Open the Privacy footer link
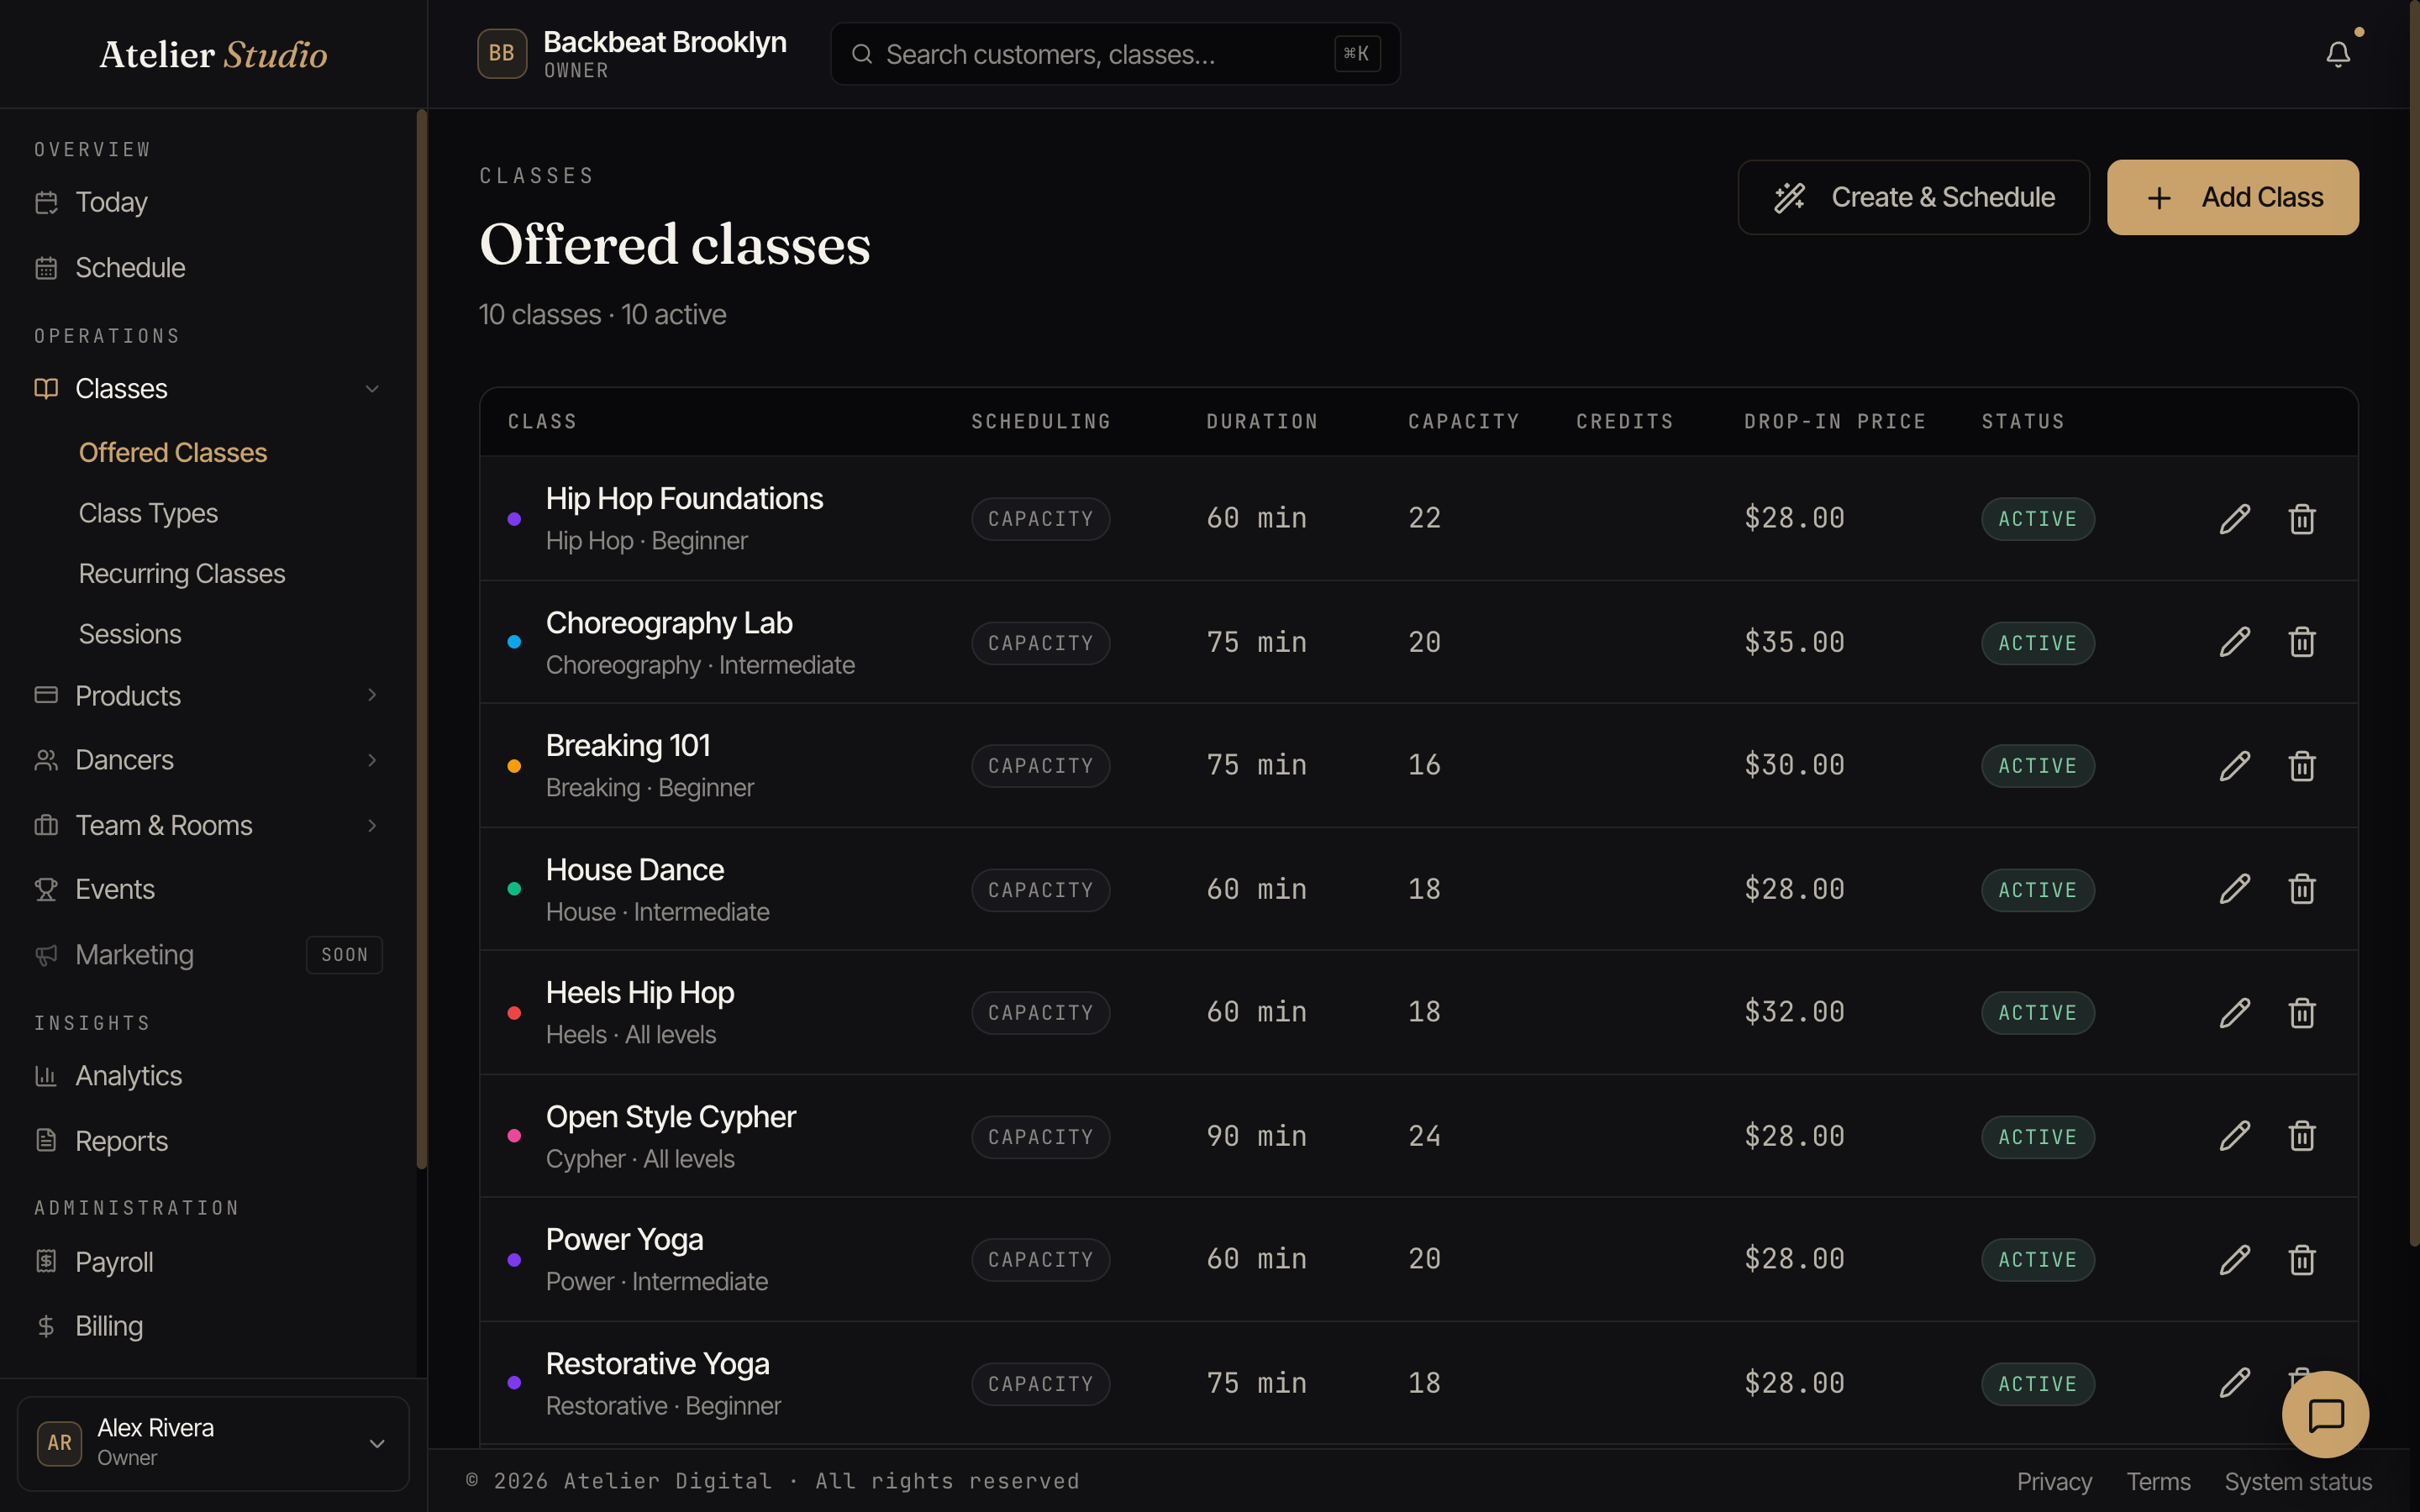 [2054, 1481]
